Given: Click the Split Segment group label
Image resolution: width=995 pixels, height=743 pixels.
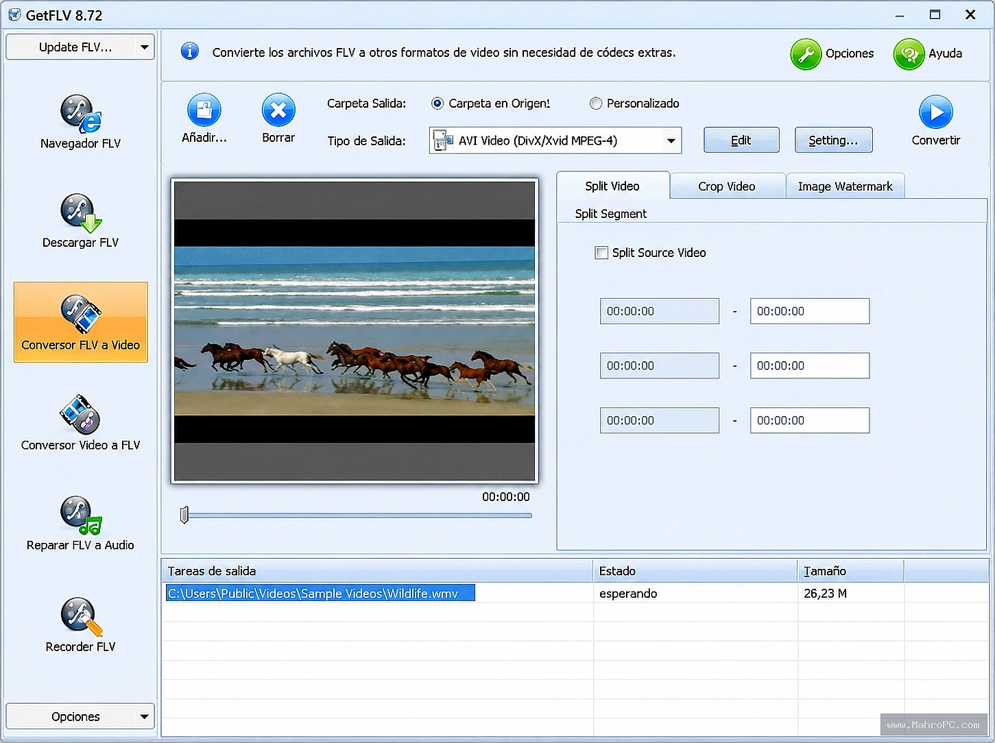Looking at the screenshot, I should 611,214.
